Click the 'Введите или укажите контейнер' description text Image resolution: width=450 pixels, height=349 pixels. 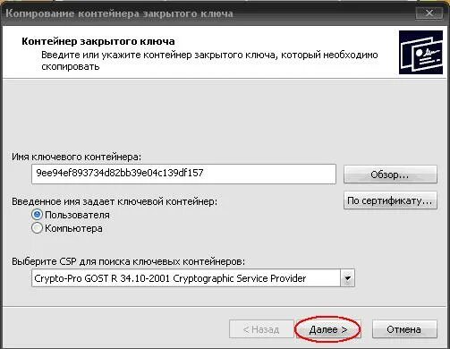click(209, 61)
